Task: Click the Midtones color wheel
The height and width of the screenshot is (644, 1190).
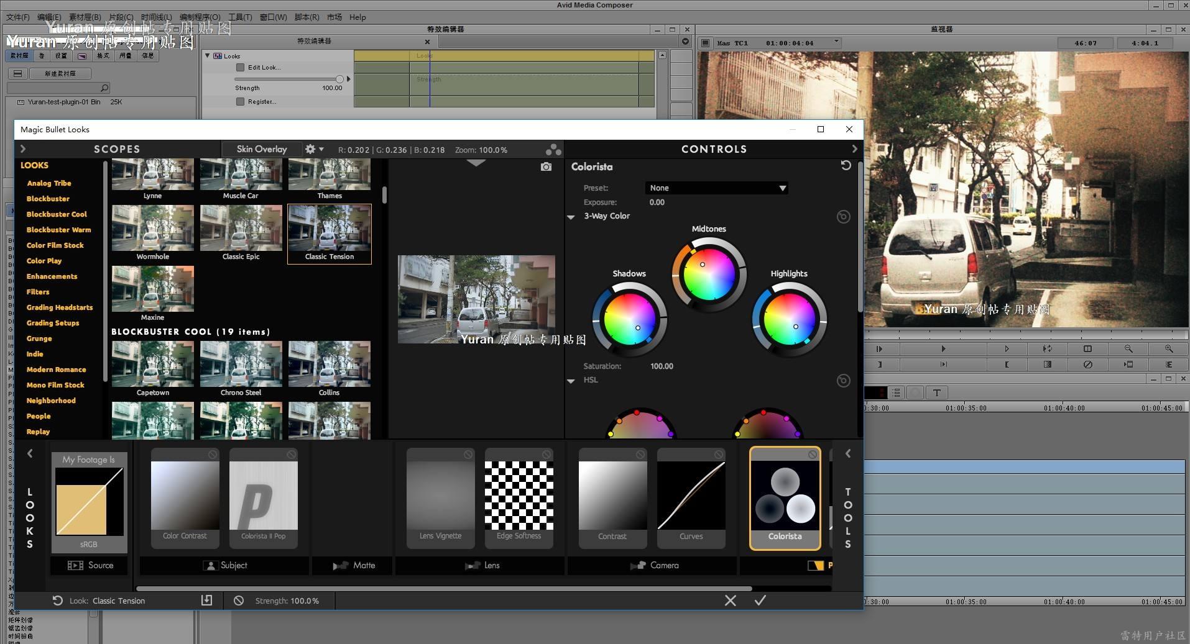Action: click(x=708, y=274)
